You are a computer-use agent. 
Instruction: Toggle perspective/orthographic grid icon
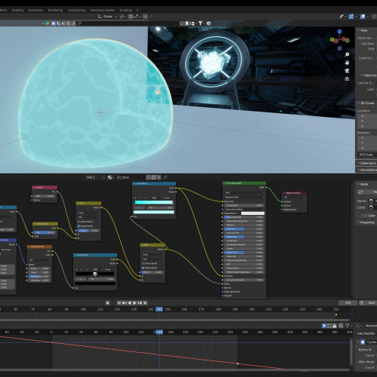(x=347, y=79)
